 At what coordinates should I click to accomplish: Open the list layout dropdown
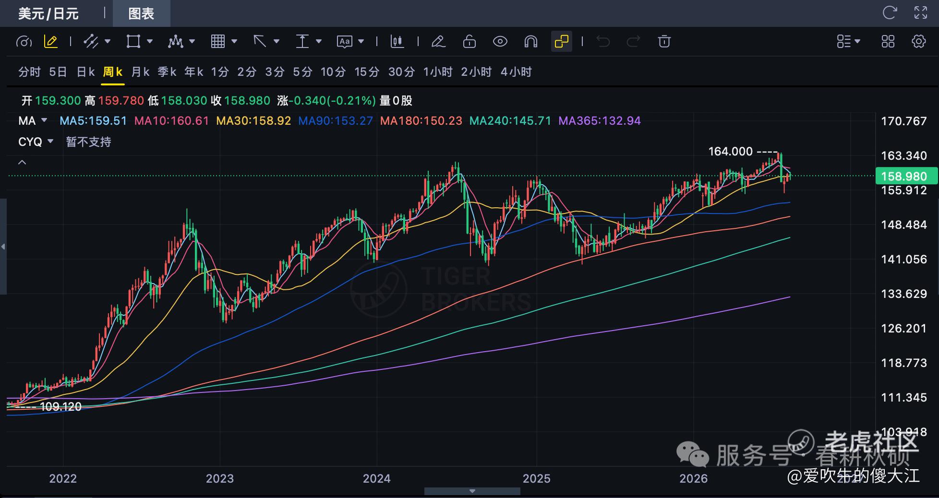(x=848, y=42)
